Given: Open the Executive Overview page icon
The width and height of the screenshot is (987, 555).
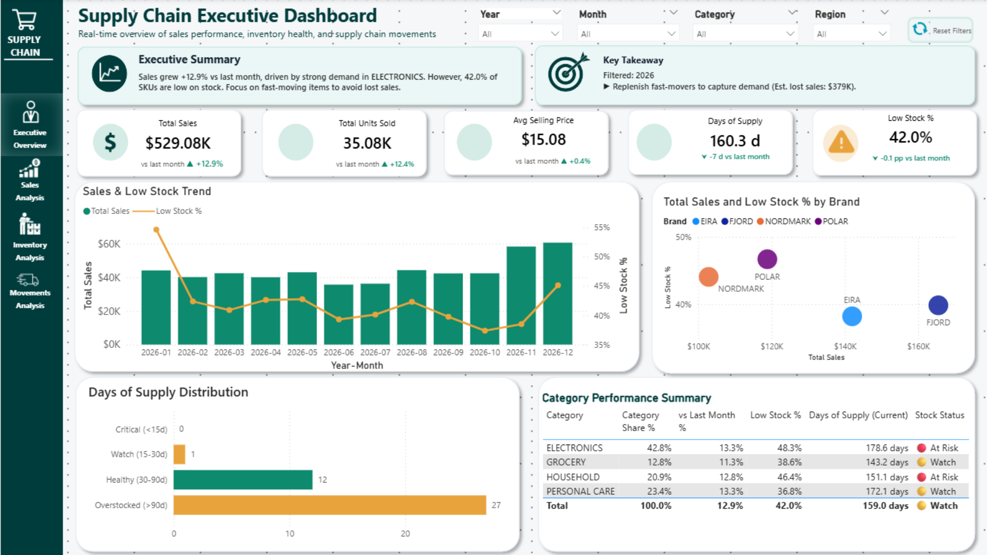Looking at the screenshot, I should [30, 112].
